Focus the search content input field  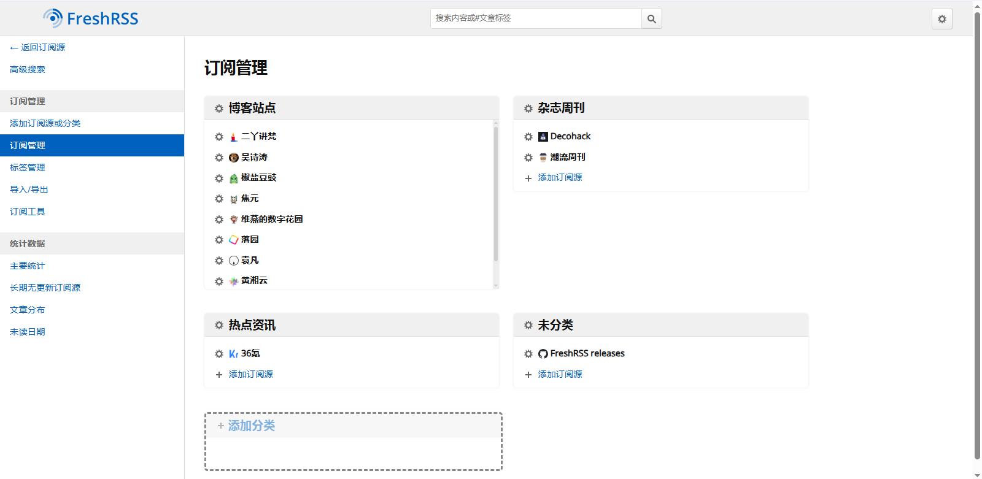click(x=536, y=18)
